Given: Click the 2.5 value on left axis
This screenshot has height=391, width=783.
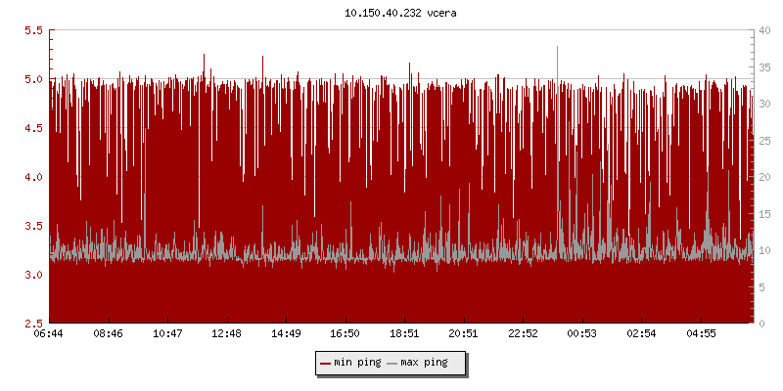Looking at the screenshot, I should [x=33, y=324].
